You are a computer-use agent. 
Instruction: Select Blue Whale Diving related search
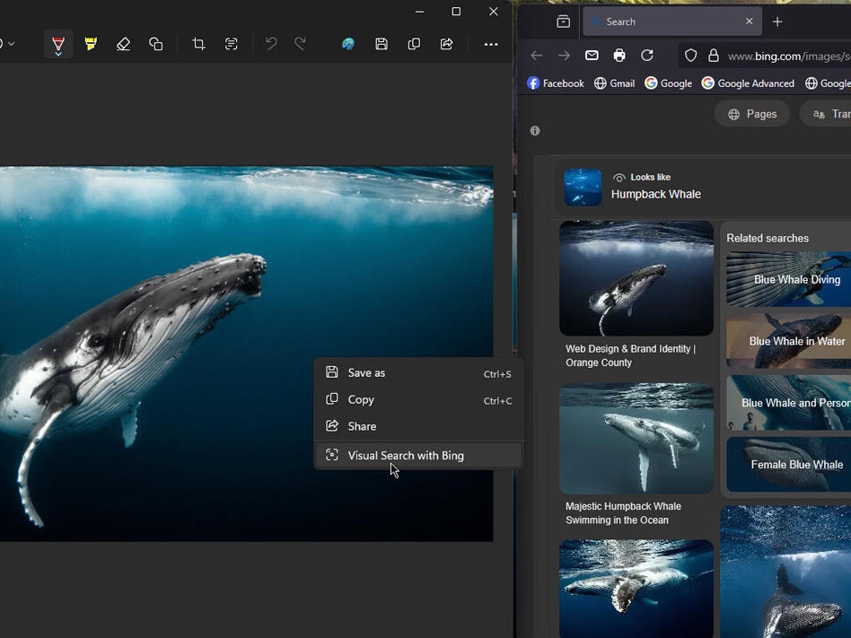(x=788, y=279)
